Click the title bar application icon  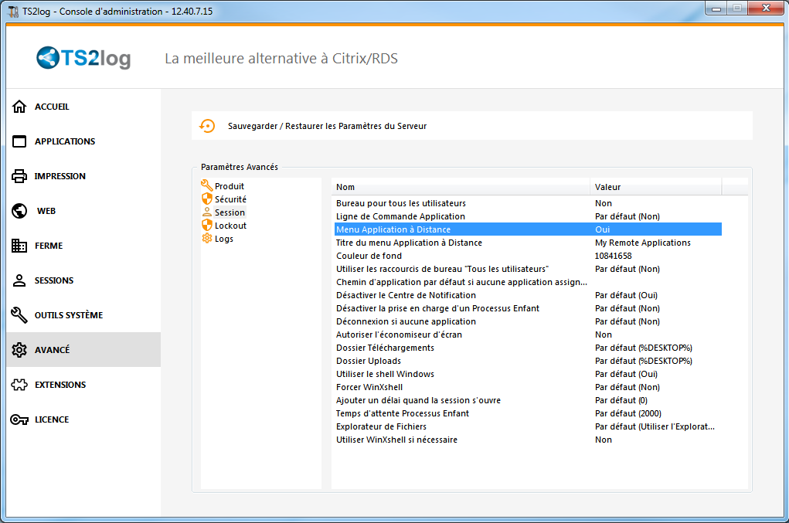(13, 11)
